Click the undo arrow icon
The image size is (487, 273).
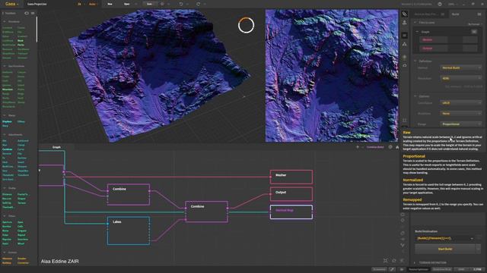pyautogui.click(x=181, y=4)
